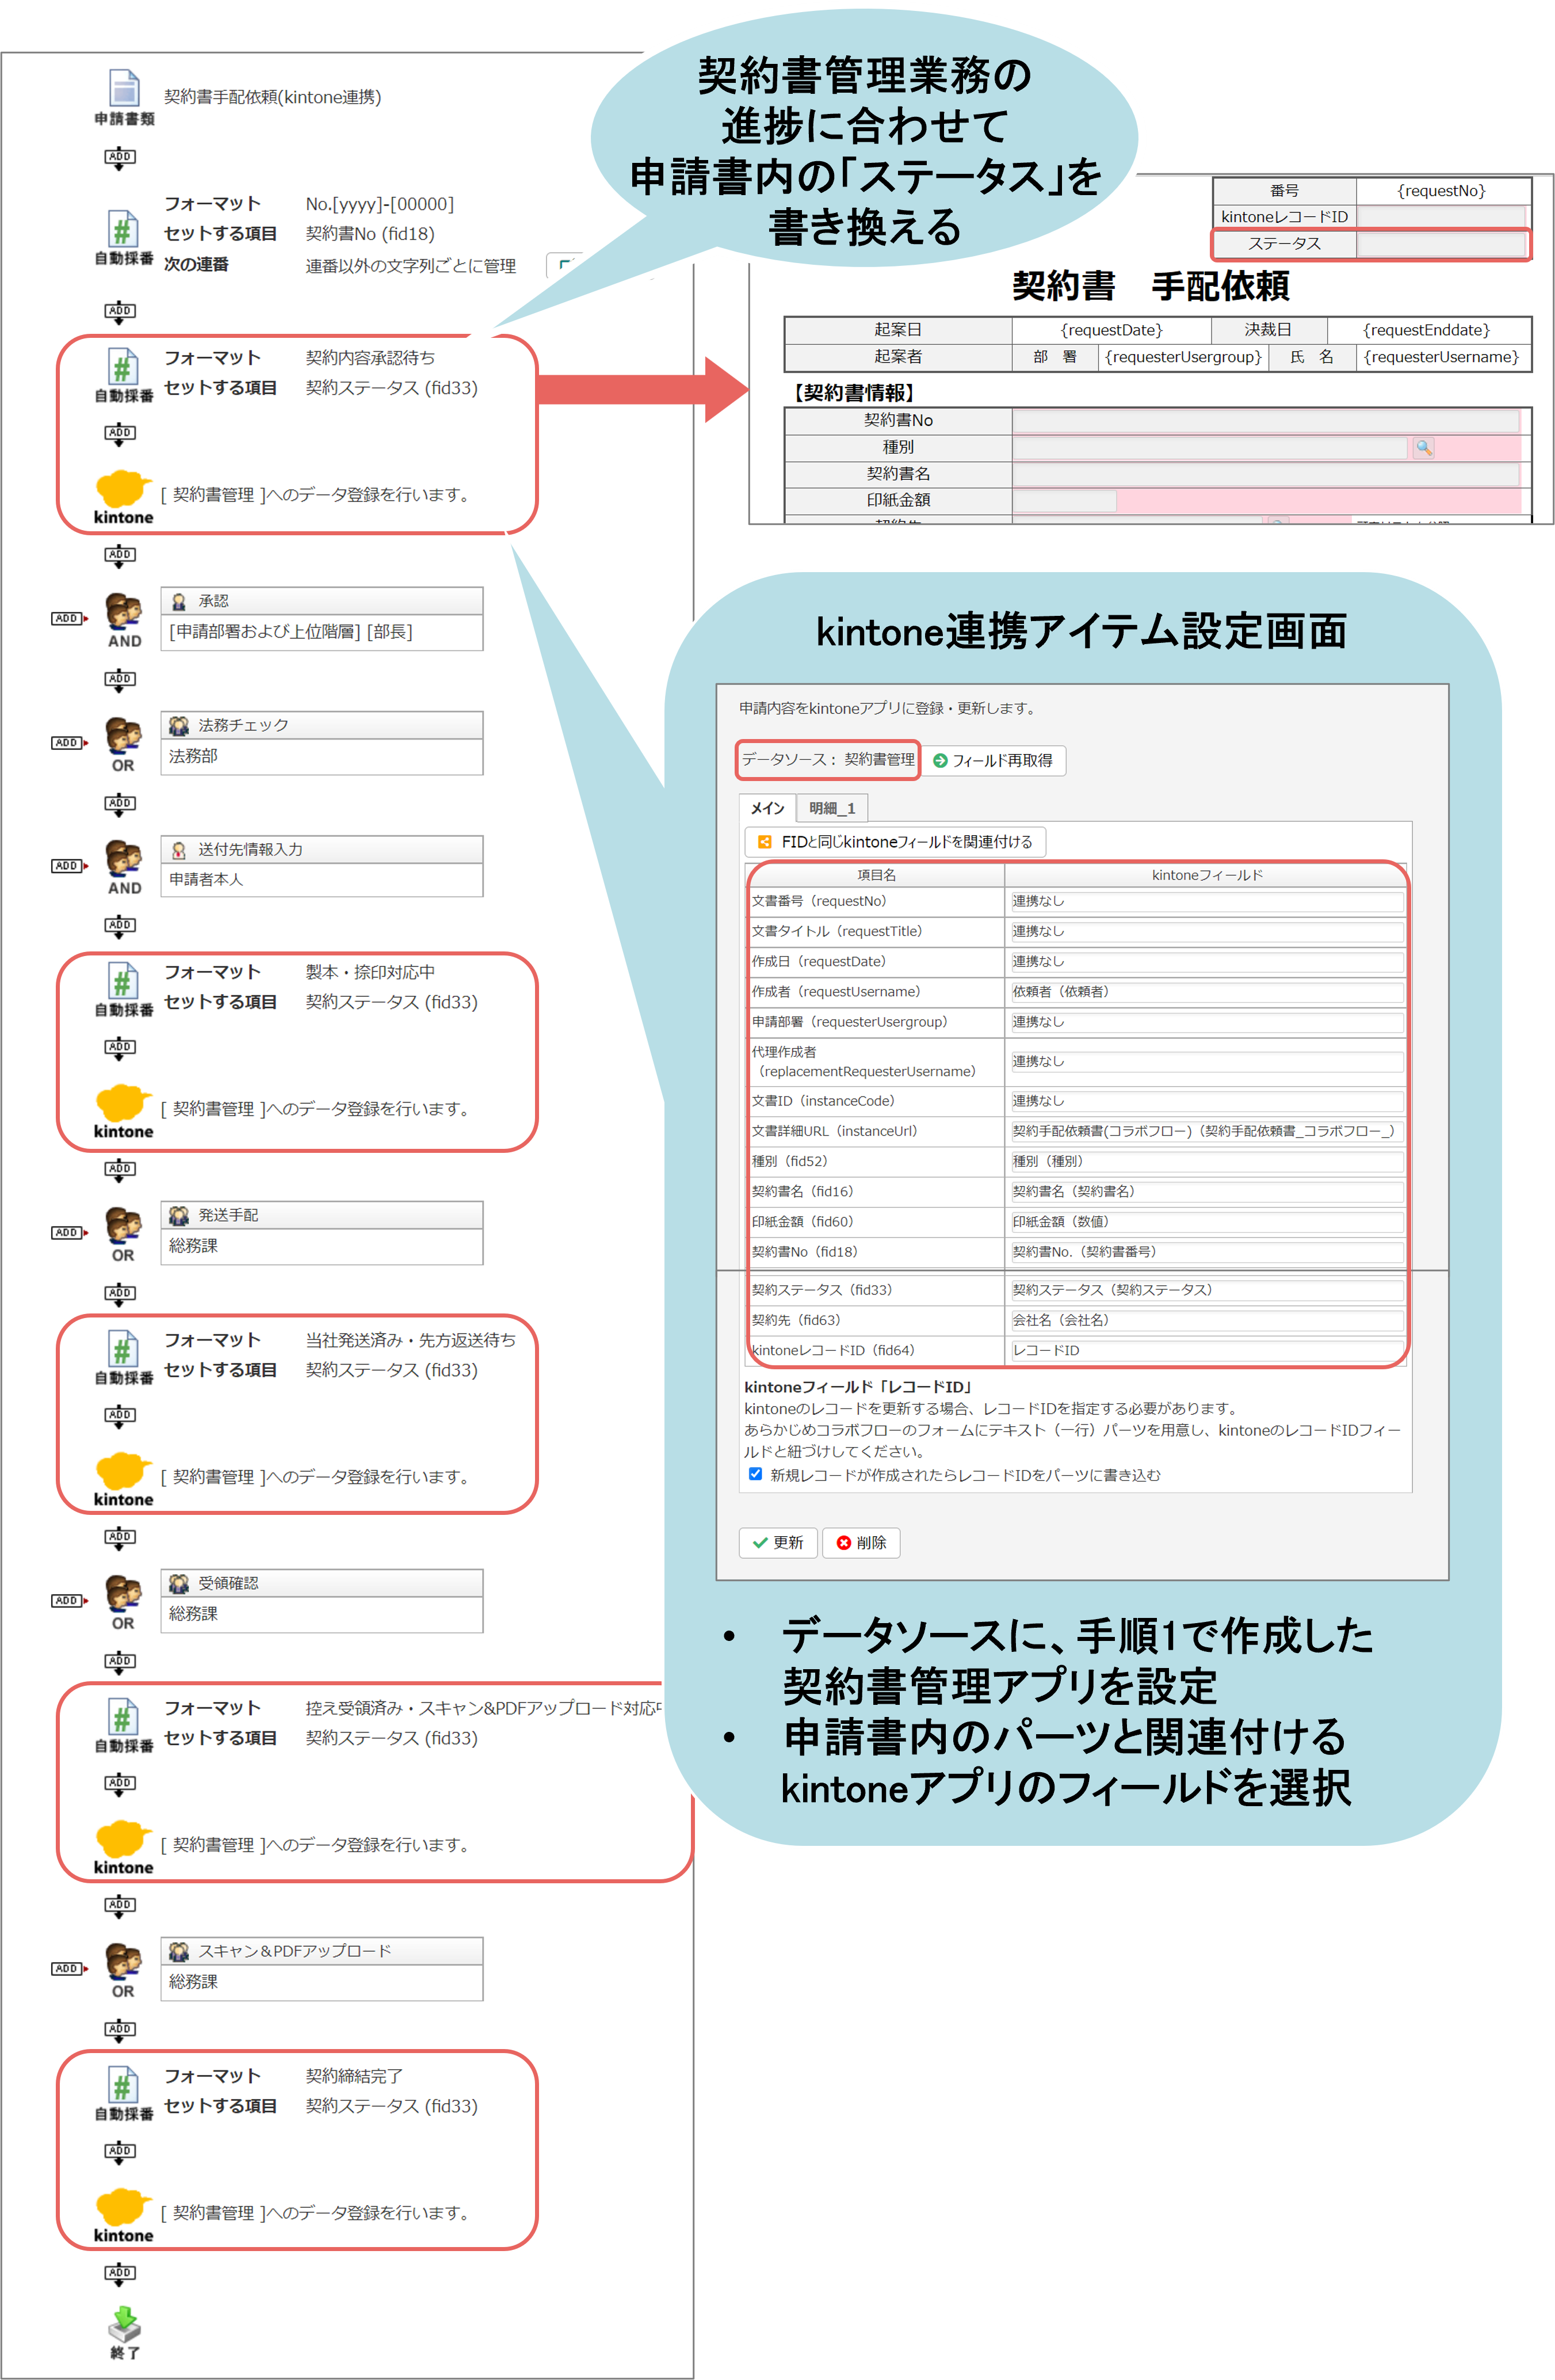Click the kintoneレコードID input field in form
This screenshot has height=2380, width=1555.
pos(1442,216)
